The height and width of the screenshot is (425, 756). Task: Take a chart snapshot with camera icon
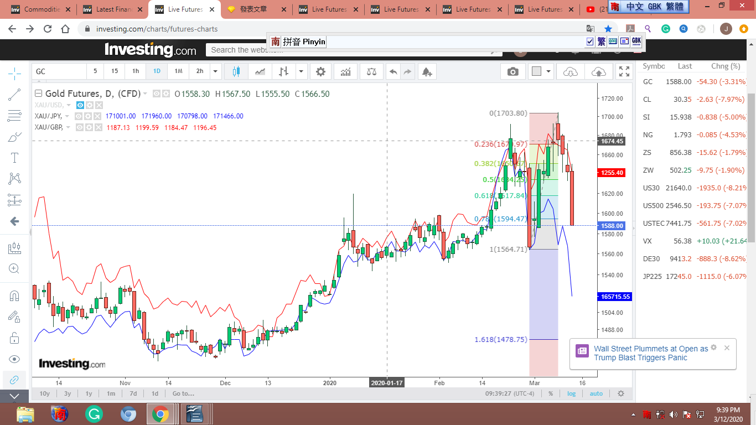point(513,71)
